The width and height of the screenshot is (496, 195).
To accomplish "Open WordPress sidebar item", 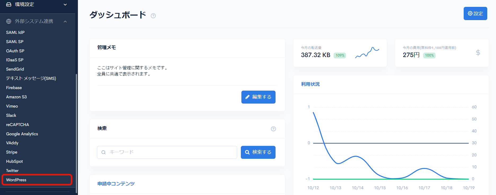I will click(16, 180).
